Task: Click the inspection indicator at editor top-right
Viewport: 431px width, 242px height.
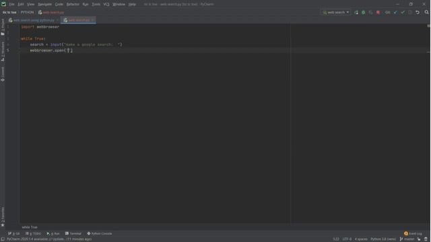Action: point(428,26)
